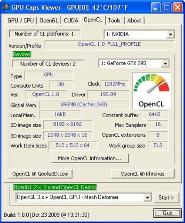The image size is (185, 223).
Task: Click the Constant buffer value 64KB
Action: [x=155, y=115]
